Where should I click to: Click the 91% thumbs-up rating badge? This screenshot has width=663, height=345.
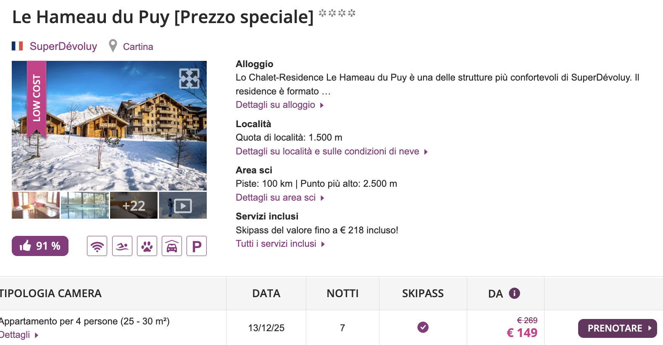40,246
